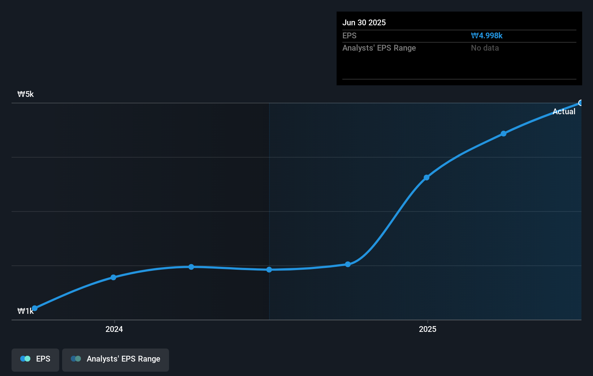Click the ₩5k axis gridline label
The width and height of the screenshot is (593, 376).
[25, 94]
